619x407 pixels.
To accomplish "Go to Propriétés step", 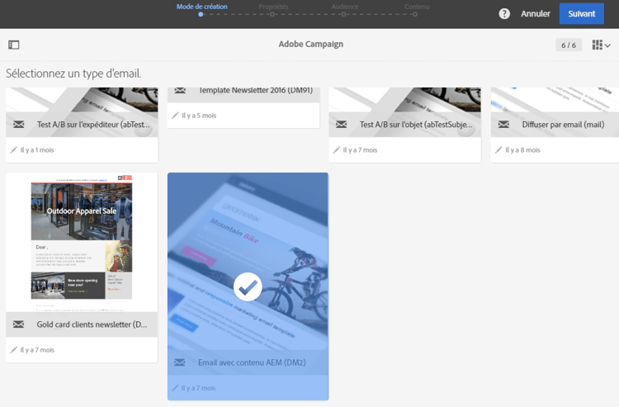I will coord(273,7).
